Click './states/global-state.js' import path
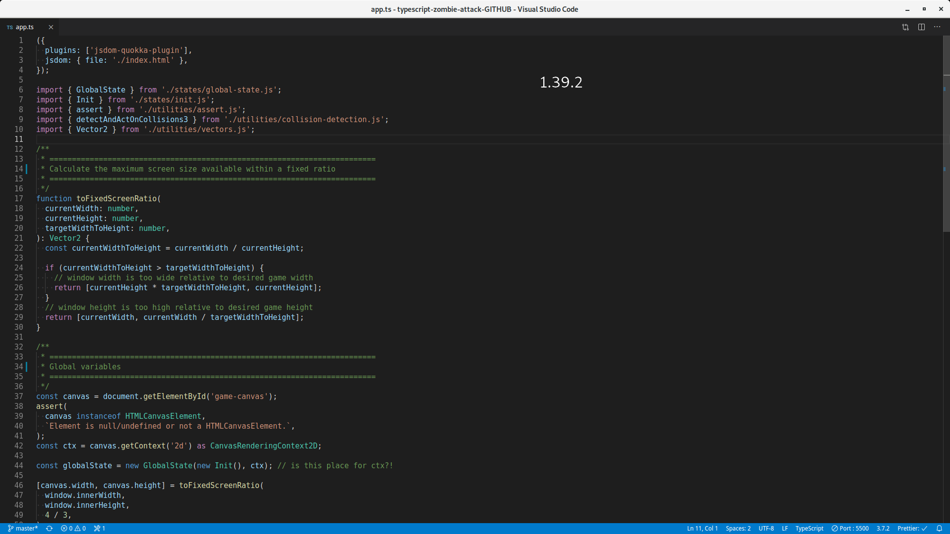 click(x=219, y=90)
